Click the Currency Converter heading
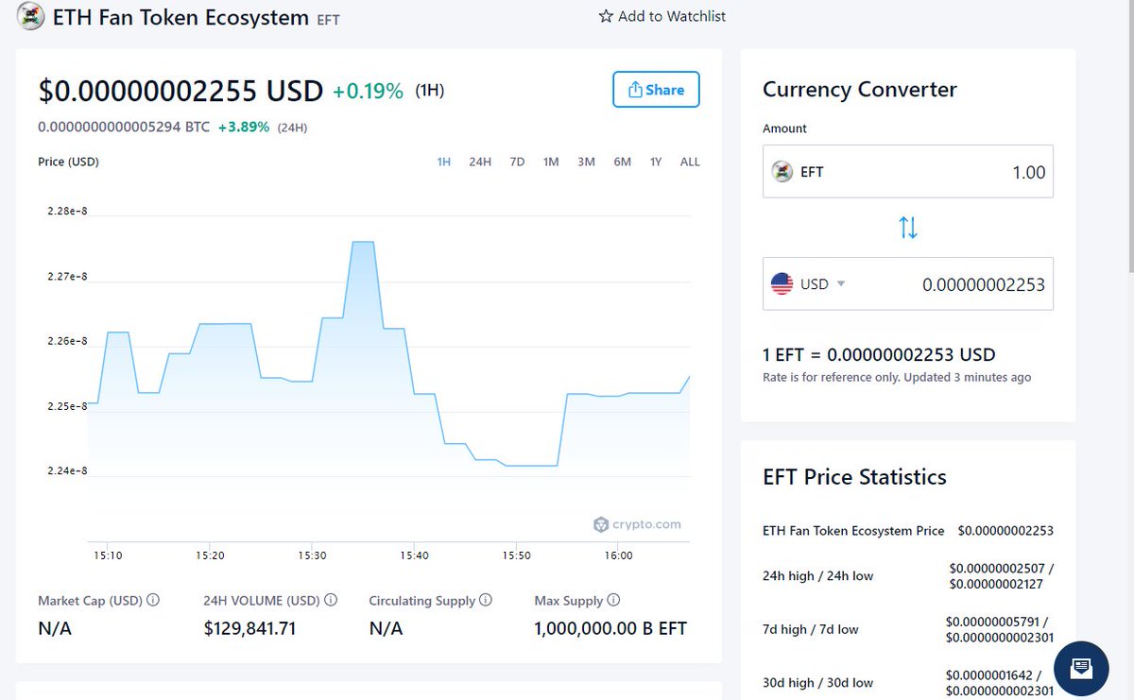This screenshot has height=700, width=1134. (860, 90)
